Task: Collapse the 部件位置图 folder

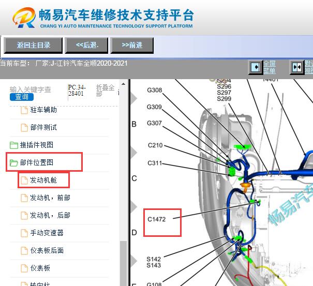Action: pos(37,162)
